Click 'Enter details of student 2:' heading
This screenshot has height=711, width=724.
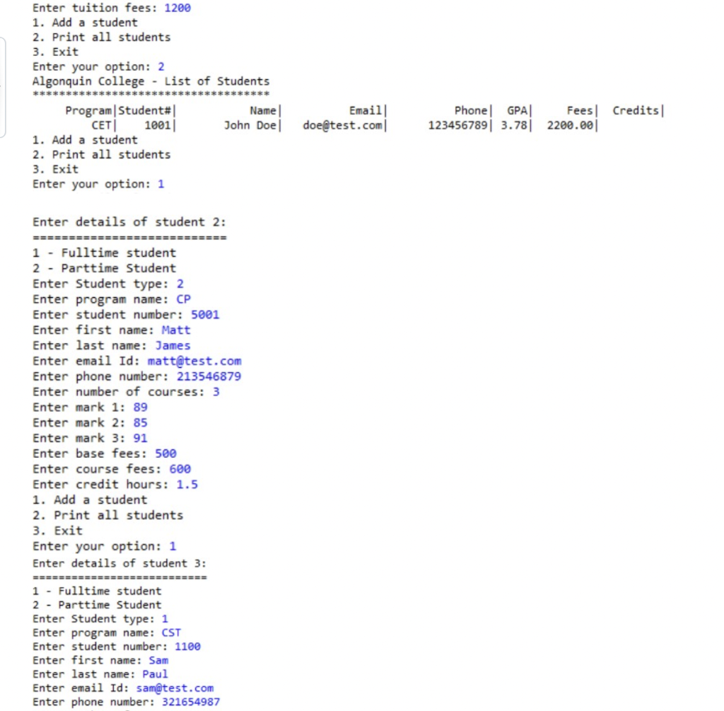click(116, 221)
